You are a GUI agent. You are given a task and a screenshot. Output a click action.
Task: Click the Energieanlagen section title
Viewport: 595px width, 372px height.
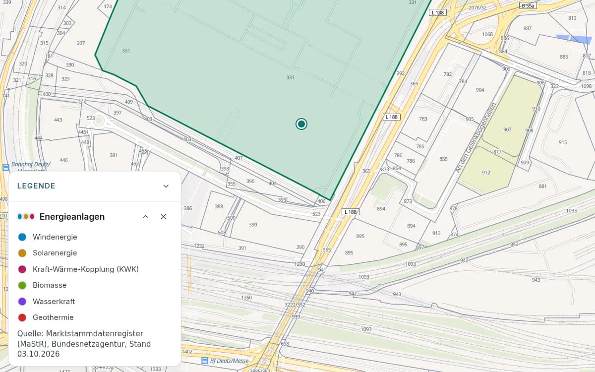point(72,217)
